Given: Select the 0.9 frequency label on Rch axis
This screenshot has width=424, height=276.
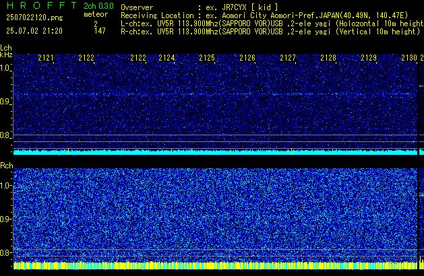Looking at the screenshot, I should [5, 219].
